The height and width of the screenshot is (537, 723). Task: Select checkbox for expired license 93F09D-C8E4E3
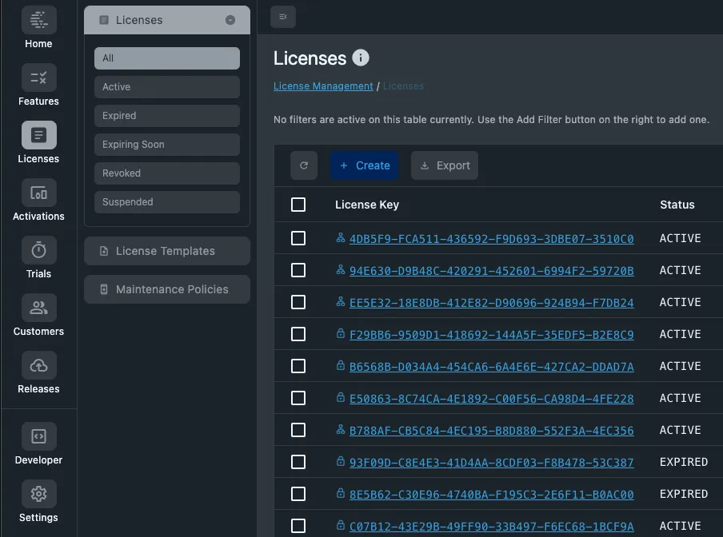(298, 462)
